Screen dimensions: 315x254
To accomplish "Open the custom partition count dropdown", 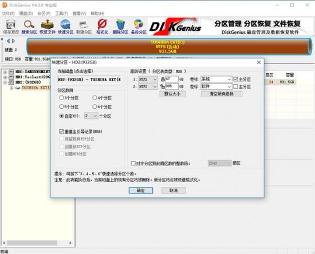I will point(91,116).
